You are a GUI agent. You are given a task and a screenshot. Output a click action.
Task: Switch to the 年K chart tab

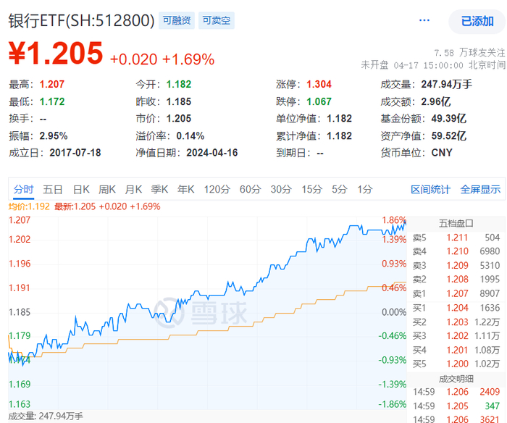(x=185, y=189)
